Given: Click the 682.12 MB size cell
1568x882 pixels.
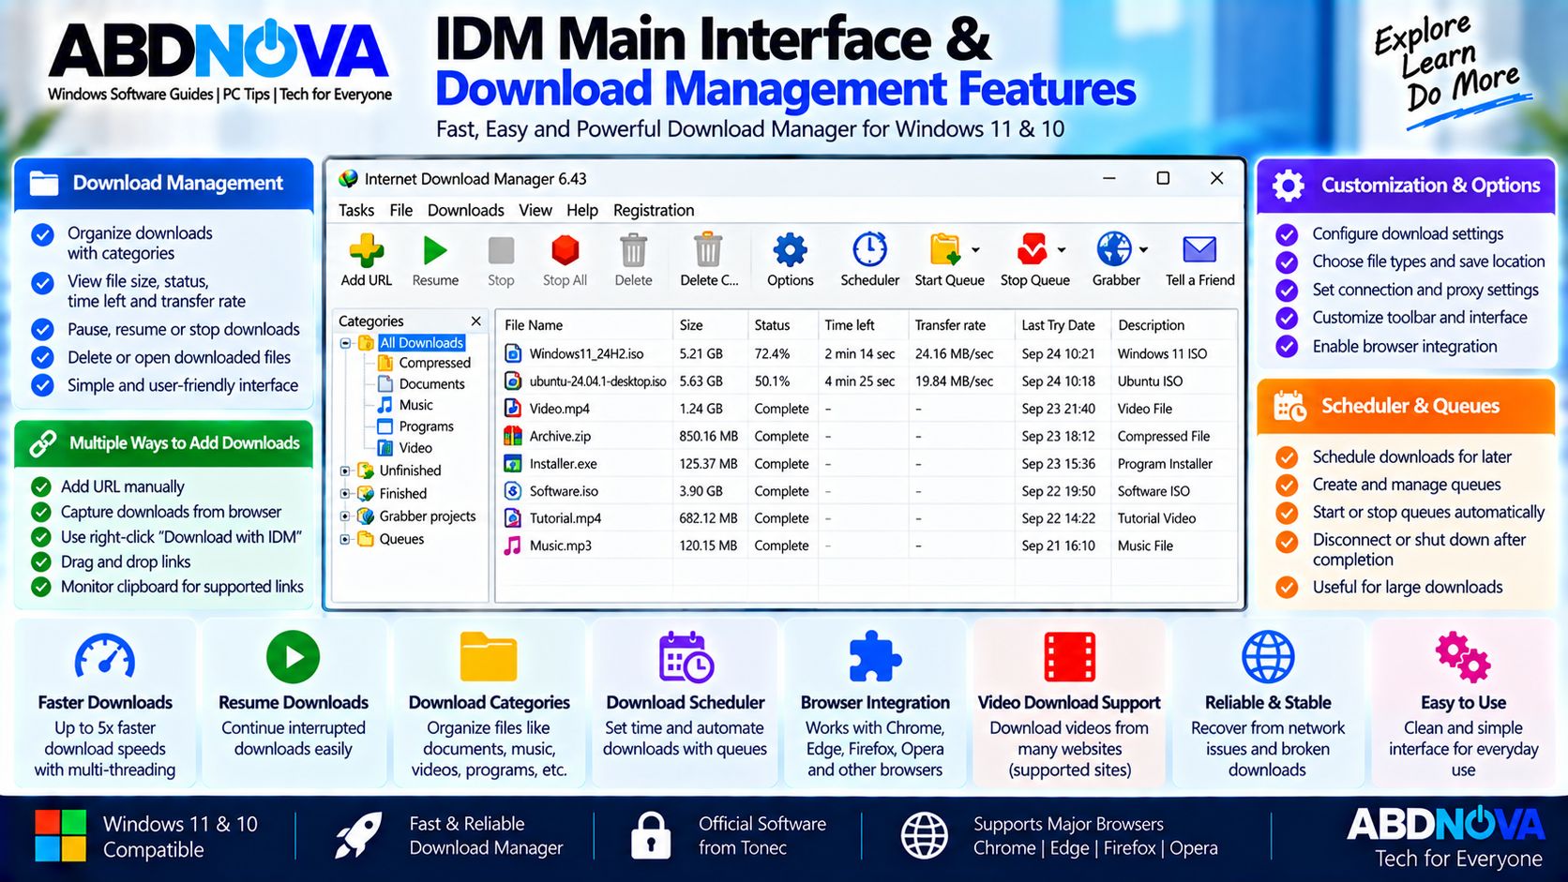Looking at the screenshot, I should point(708,517).
